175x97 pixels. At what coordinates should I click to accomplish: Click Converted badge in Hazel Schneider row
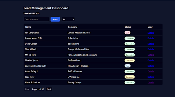130,83
